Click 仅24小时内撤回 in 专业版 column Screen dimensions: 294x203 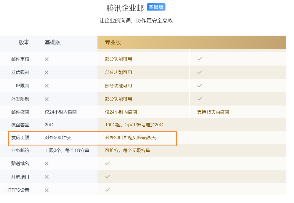pos(121,112)
